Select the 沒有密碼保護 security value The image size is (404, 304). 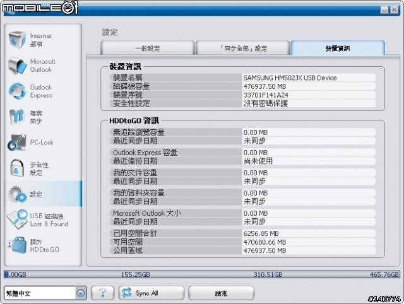click(266, 103)
